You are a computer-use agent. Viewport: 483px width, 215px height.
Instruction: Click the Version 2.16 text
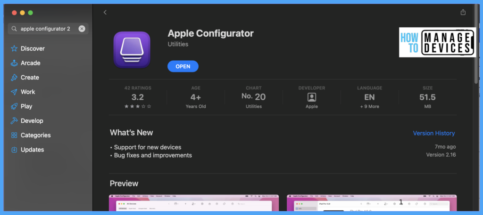click(x=441, y=155)
